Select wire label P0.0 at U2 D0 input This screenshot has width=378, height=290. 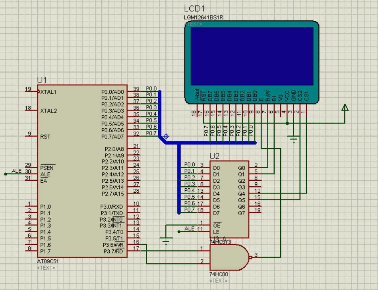(190, 164)
